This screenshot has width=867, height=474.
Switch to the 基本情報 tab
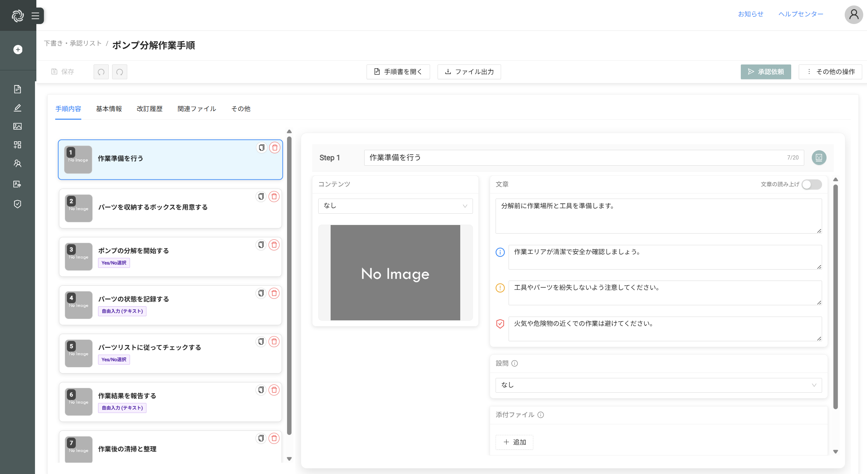click(109, 109)
